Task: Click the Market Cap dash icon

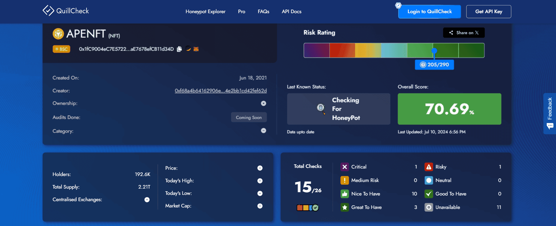Action: click(x=260, y=206)
